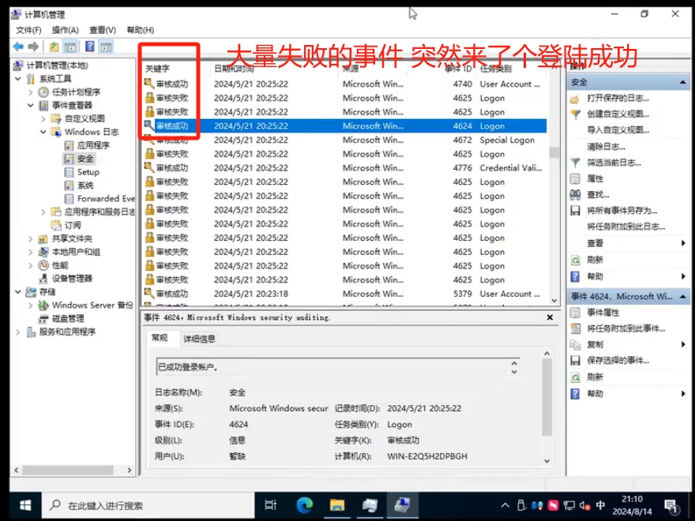Open the 操作(A) menu
The height and width of the screenshot is (521, 695).
[x=65, y=30]
